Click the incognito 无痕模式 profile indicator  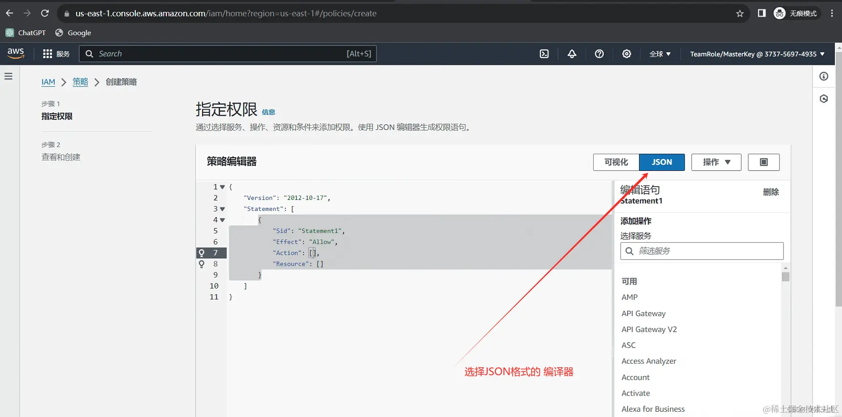pyautogui.click(x=795, y=13)
